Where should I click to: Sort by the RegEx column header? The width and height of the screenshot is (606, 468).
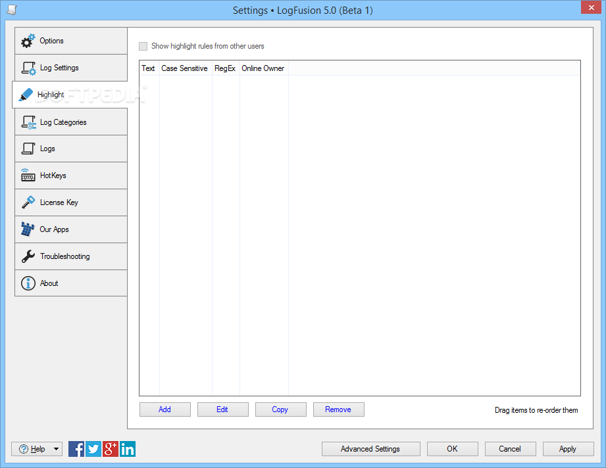coord(226,68)
